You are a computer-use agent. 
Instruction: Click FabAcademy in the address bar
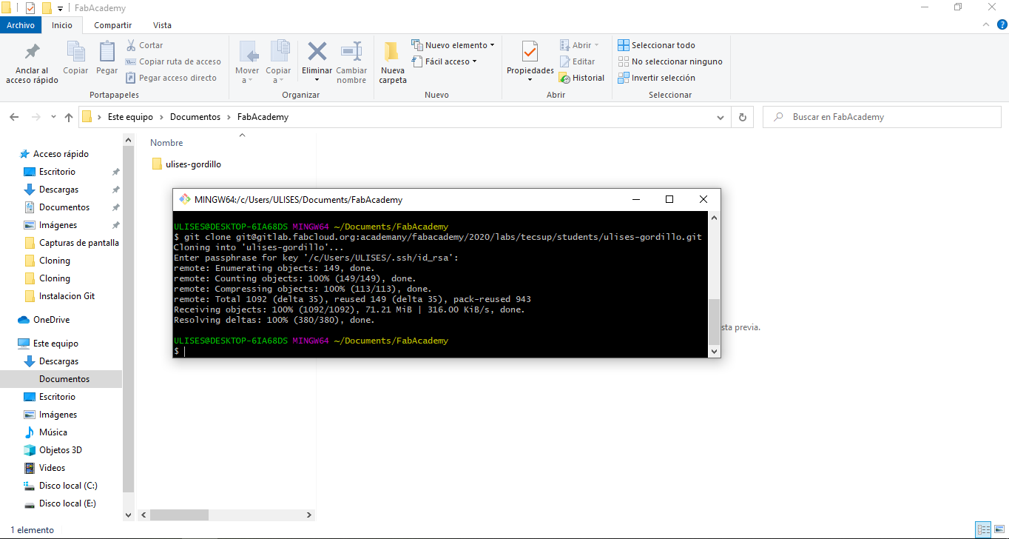pyautogui.click(x=263, y=117)
